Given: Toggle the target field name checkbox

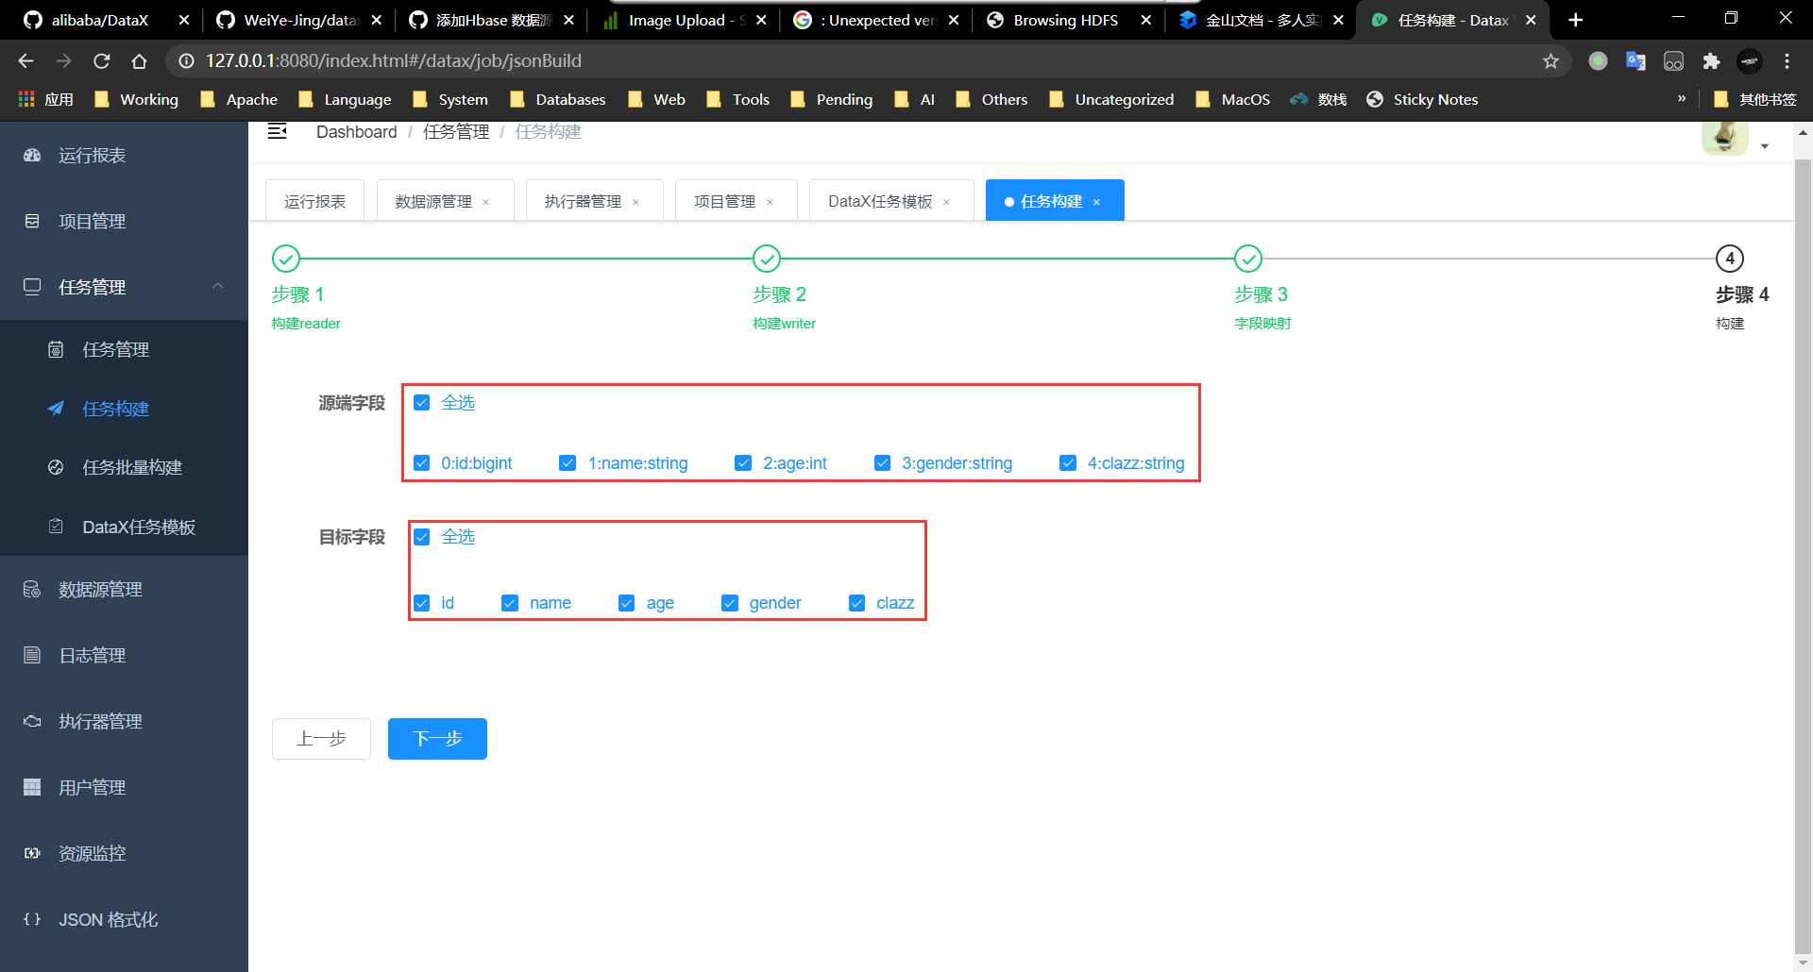Looking at the screenshot, I should click(510, 603).
